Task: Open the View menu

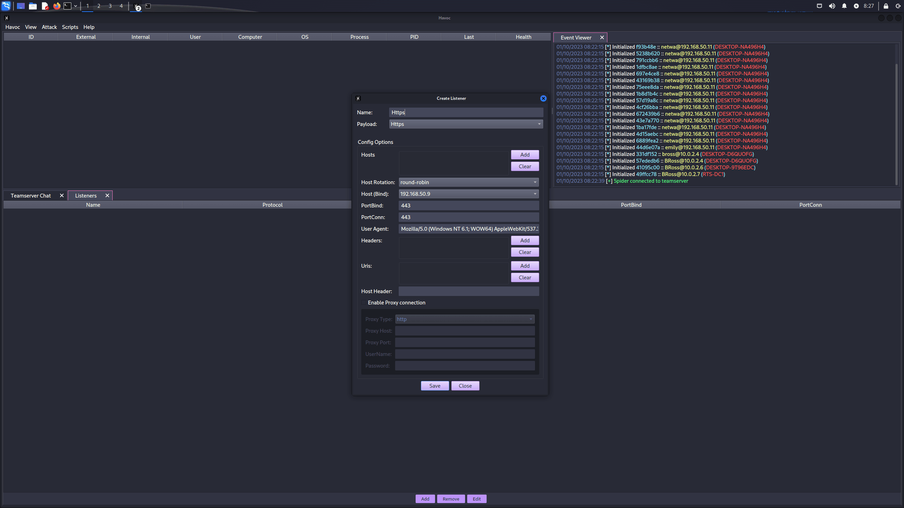Action: [x=31, y=27]
